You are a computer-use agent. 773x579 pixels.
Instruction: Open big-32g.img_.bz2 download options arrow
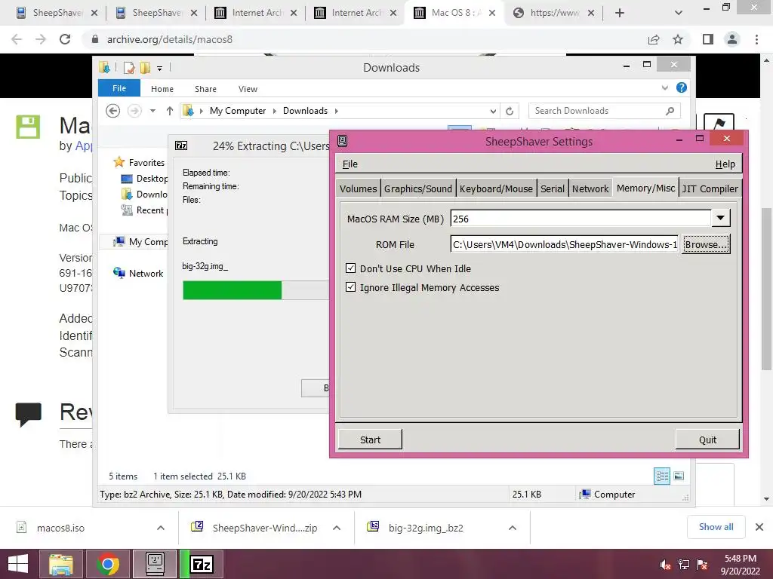[x=513, y=528]
